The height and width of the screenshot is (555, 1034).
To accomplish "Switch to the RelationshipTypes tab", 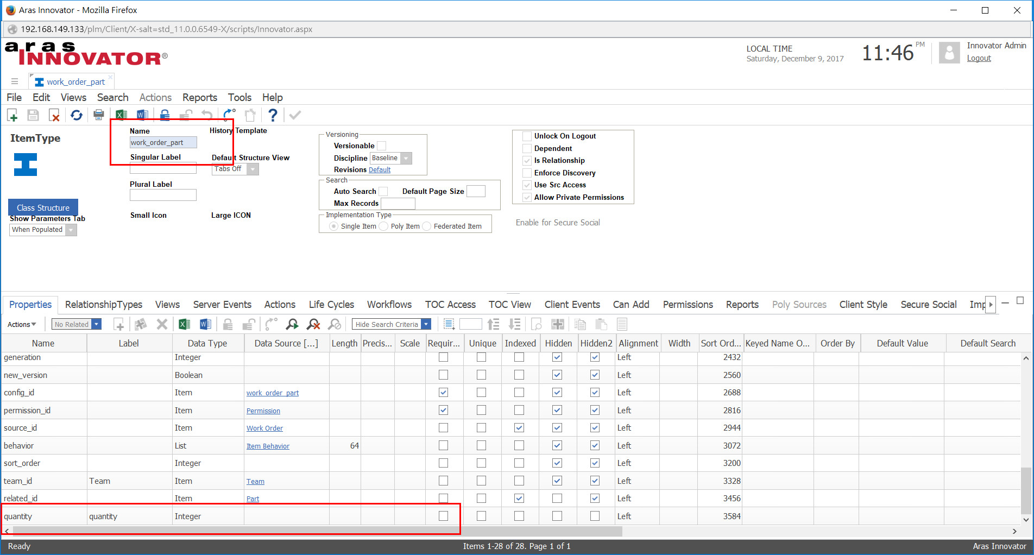I will click(104, 305).
